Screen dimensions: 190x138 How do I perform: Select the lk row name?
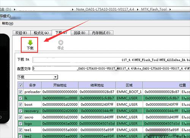pyautogui.click(x=26, y=98)
